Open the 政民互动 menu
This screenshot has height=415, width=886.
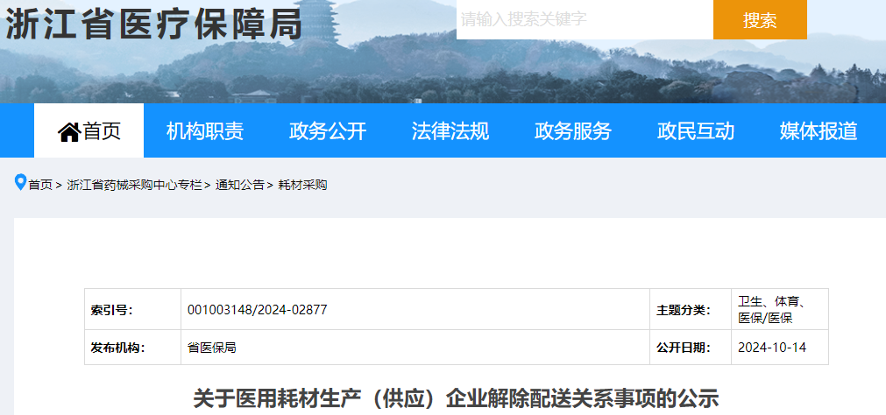696,131
